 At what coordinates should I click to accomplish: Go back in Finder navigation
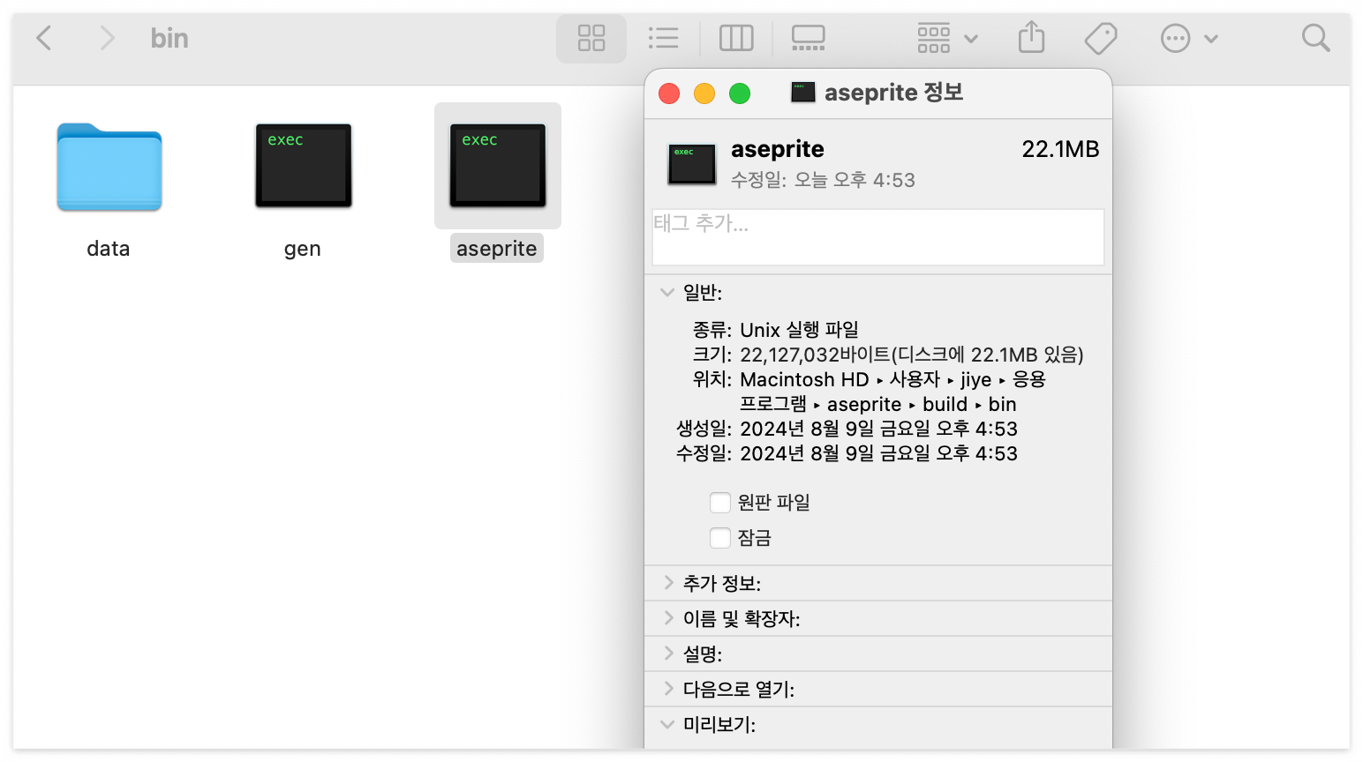pyautogui.click(x=44, y=38)
